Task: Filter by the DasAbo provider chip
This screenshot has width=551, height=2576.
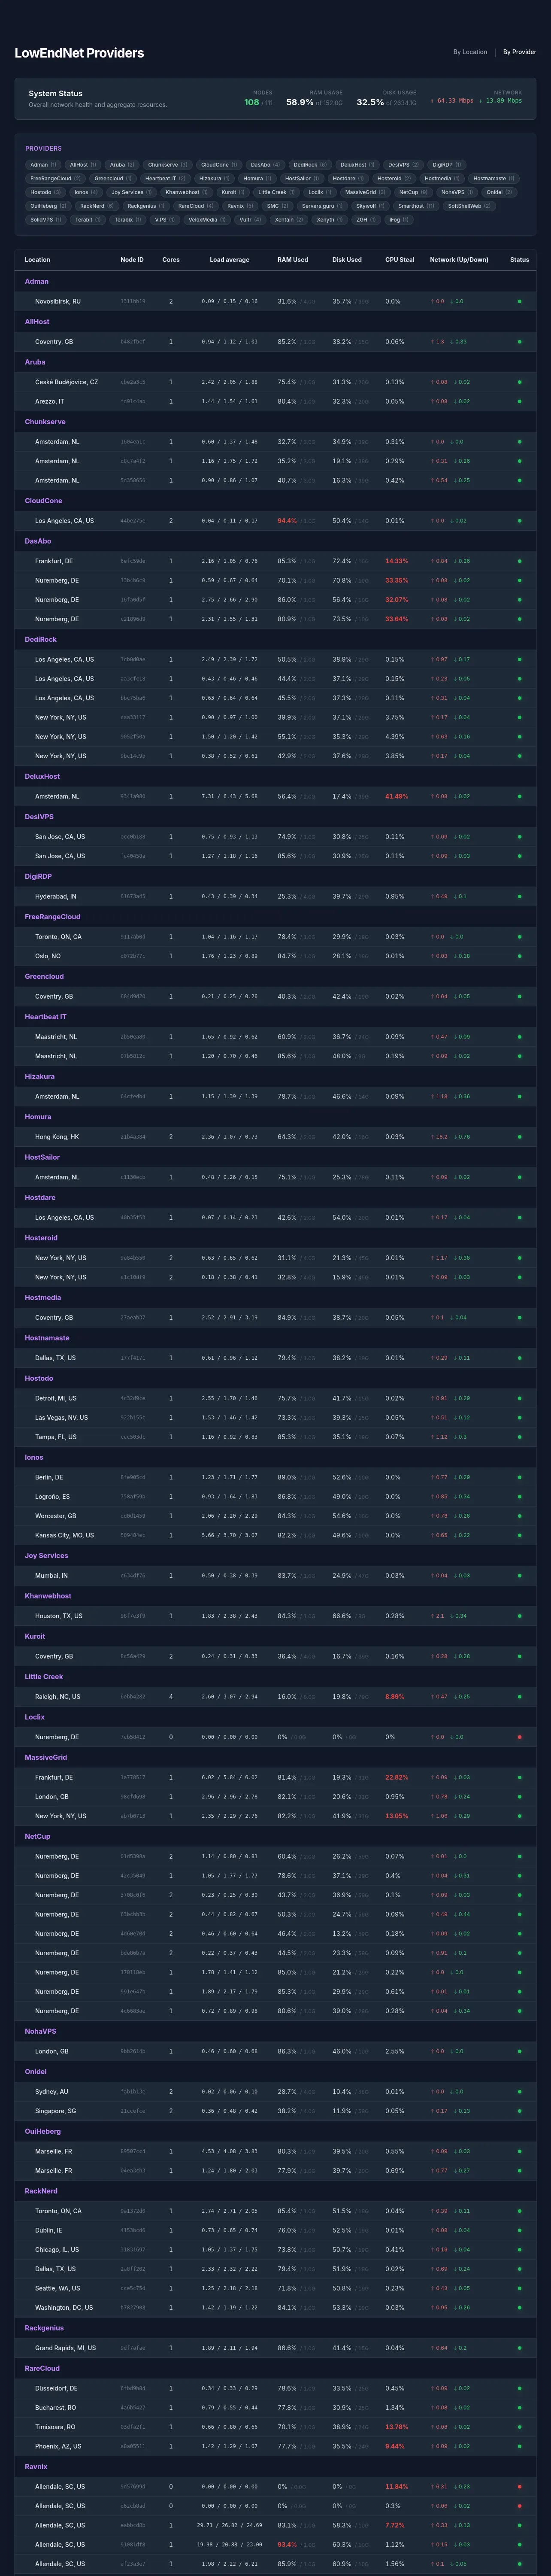Action: pyautogui.click(x=265, y=165)
